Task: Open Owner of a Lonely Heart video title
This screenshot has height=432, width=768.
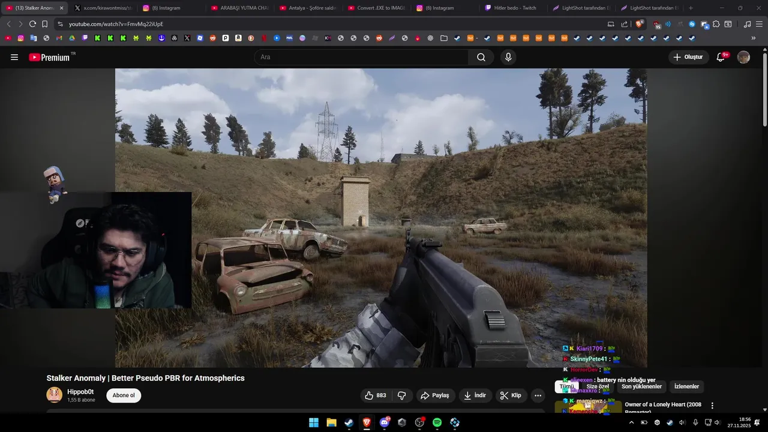Action: click(663, 408)
